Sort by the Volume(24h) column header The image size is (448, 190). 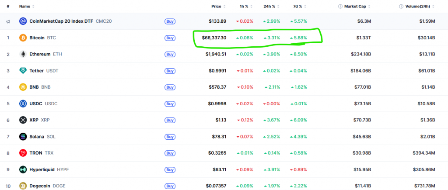[420, 6]
